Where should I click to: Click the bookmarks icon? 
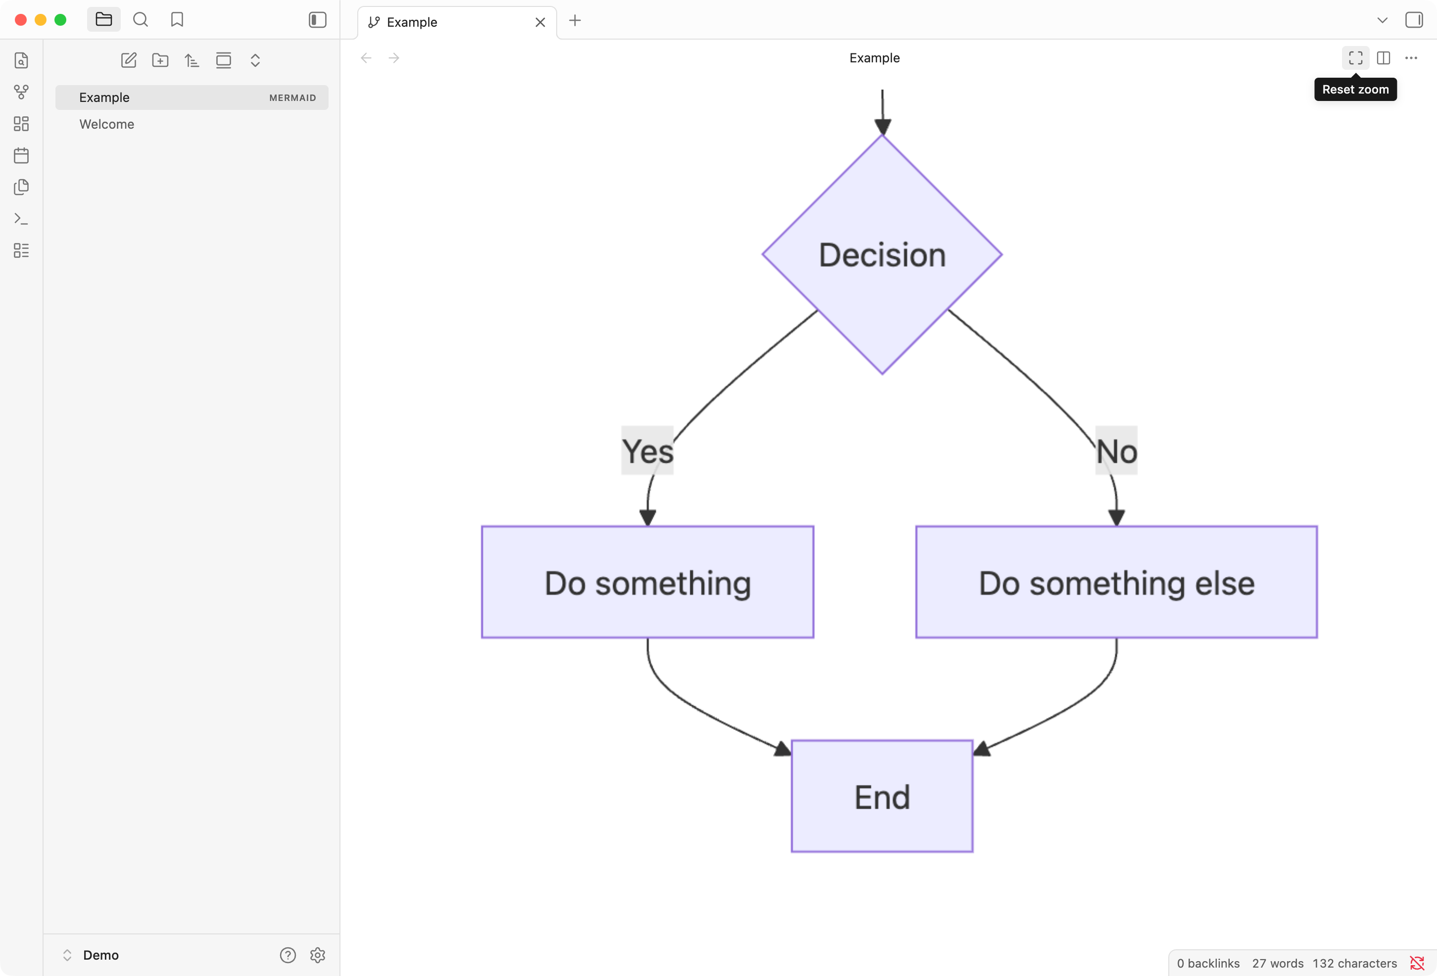tap(177, 20)
